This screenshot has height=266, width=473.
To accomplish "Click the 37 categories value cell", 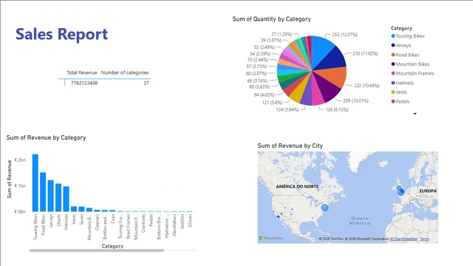I will click(146, 83).
